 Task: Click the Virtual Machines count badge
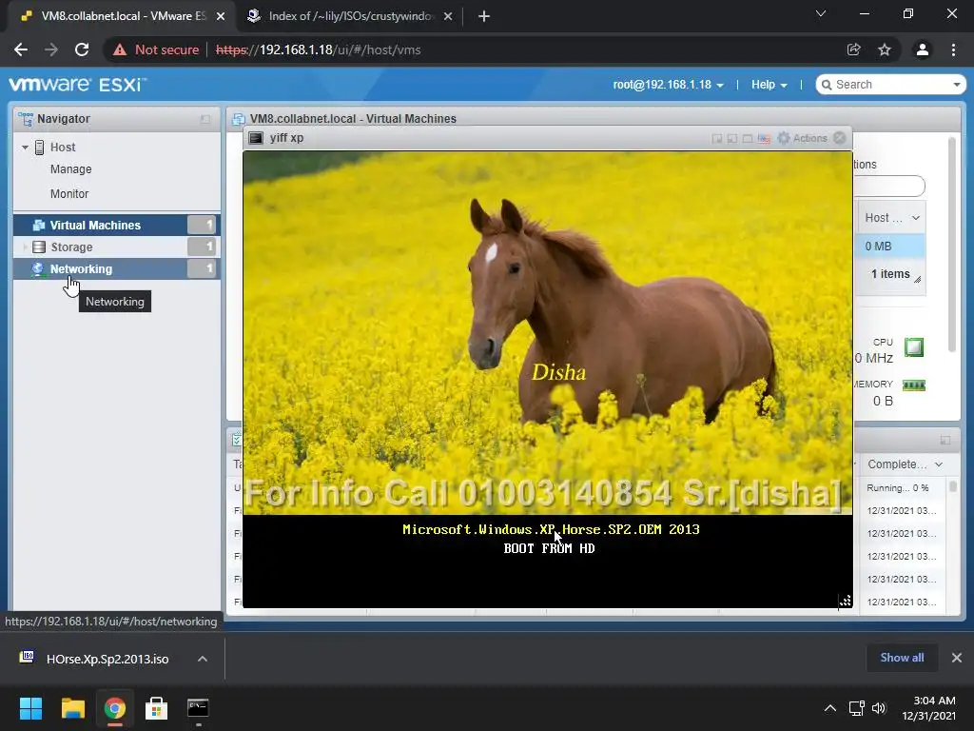(204, 225)
